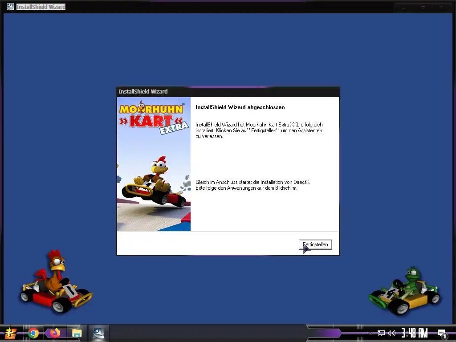This screenshot has width=456, height=342.
Task: Open the Start menu from the taskbar
Action: coord(11,333)
